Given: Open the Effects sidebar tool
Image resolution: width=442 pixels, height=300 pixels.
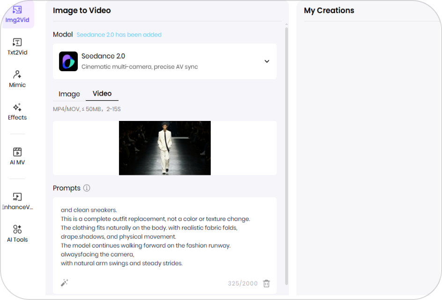Looking at the screenshot, I should (x=17, y=112).
